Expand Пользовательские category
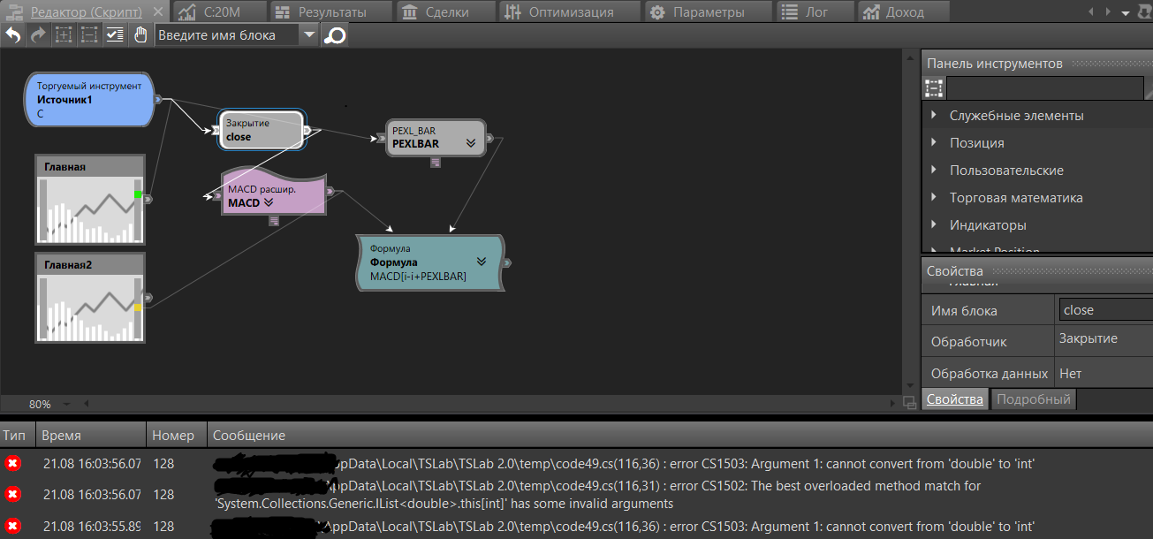This screenshot has height=539, width=1153. tap(934, 170)
